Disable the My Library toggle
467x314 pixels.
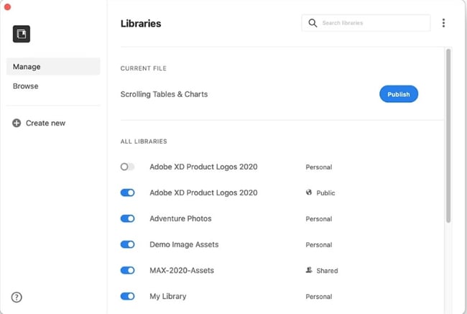[127, 297]
